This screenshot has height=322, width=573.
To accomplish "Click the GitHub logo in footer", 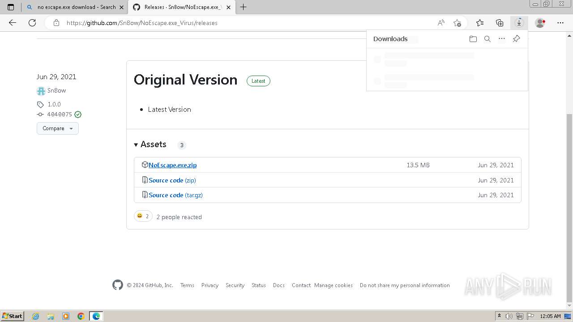I will (118, 285).
